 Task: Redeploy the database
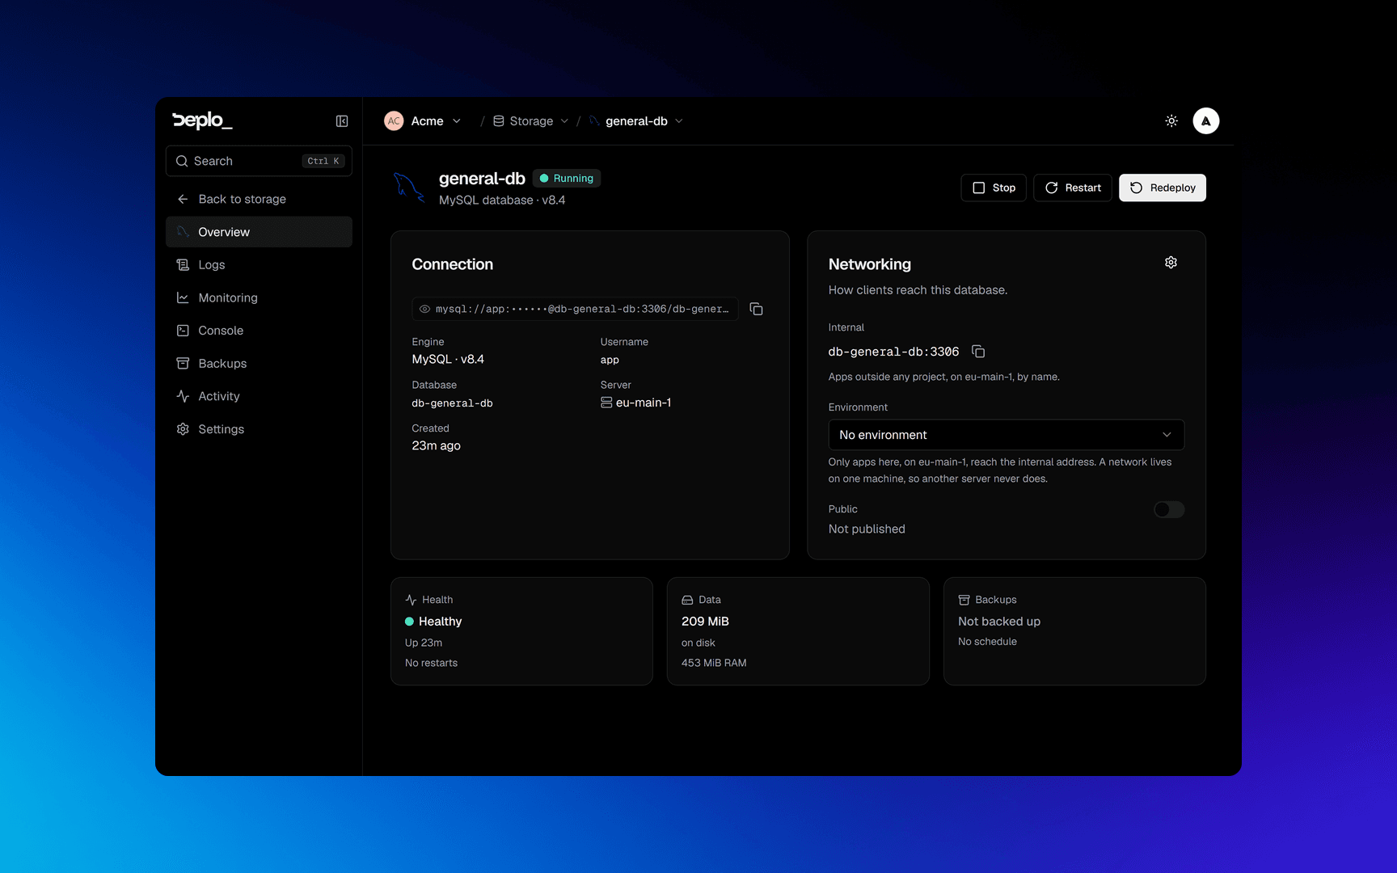pyautogui.click(x=1163, y=188)
